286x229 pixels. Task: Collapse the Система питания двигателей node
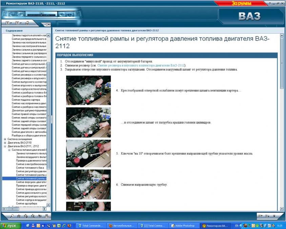coord(9,150)
